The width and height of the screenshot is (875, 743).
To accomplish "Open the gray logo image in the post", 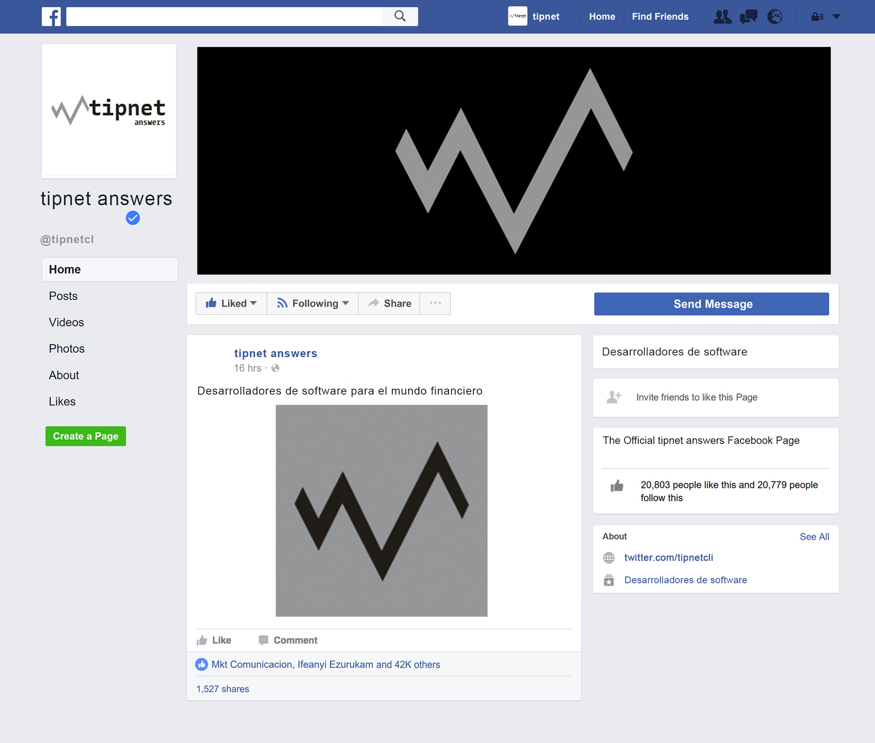I will (381, 511).
